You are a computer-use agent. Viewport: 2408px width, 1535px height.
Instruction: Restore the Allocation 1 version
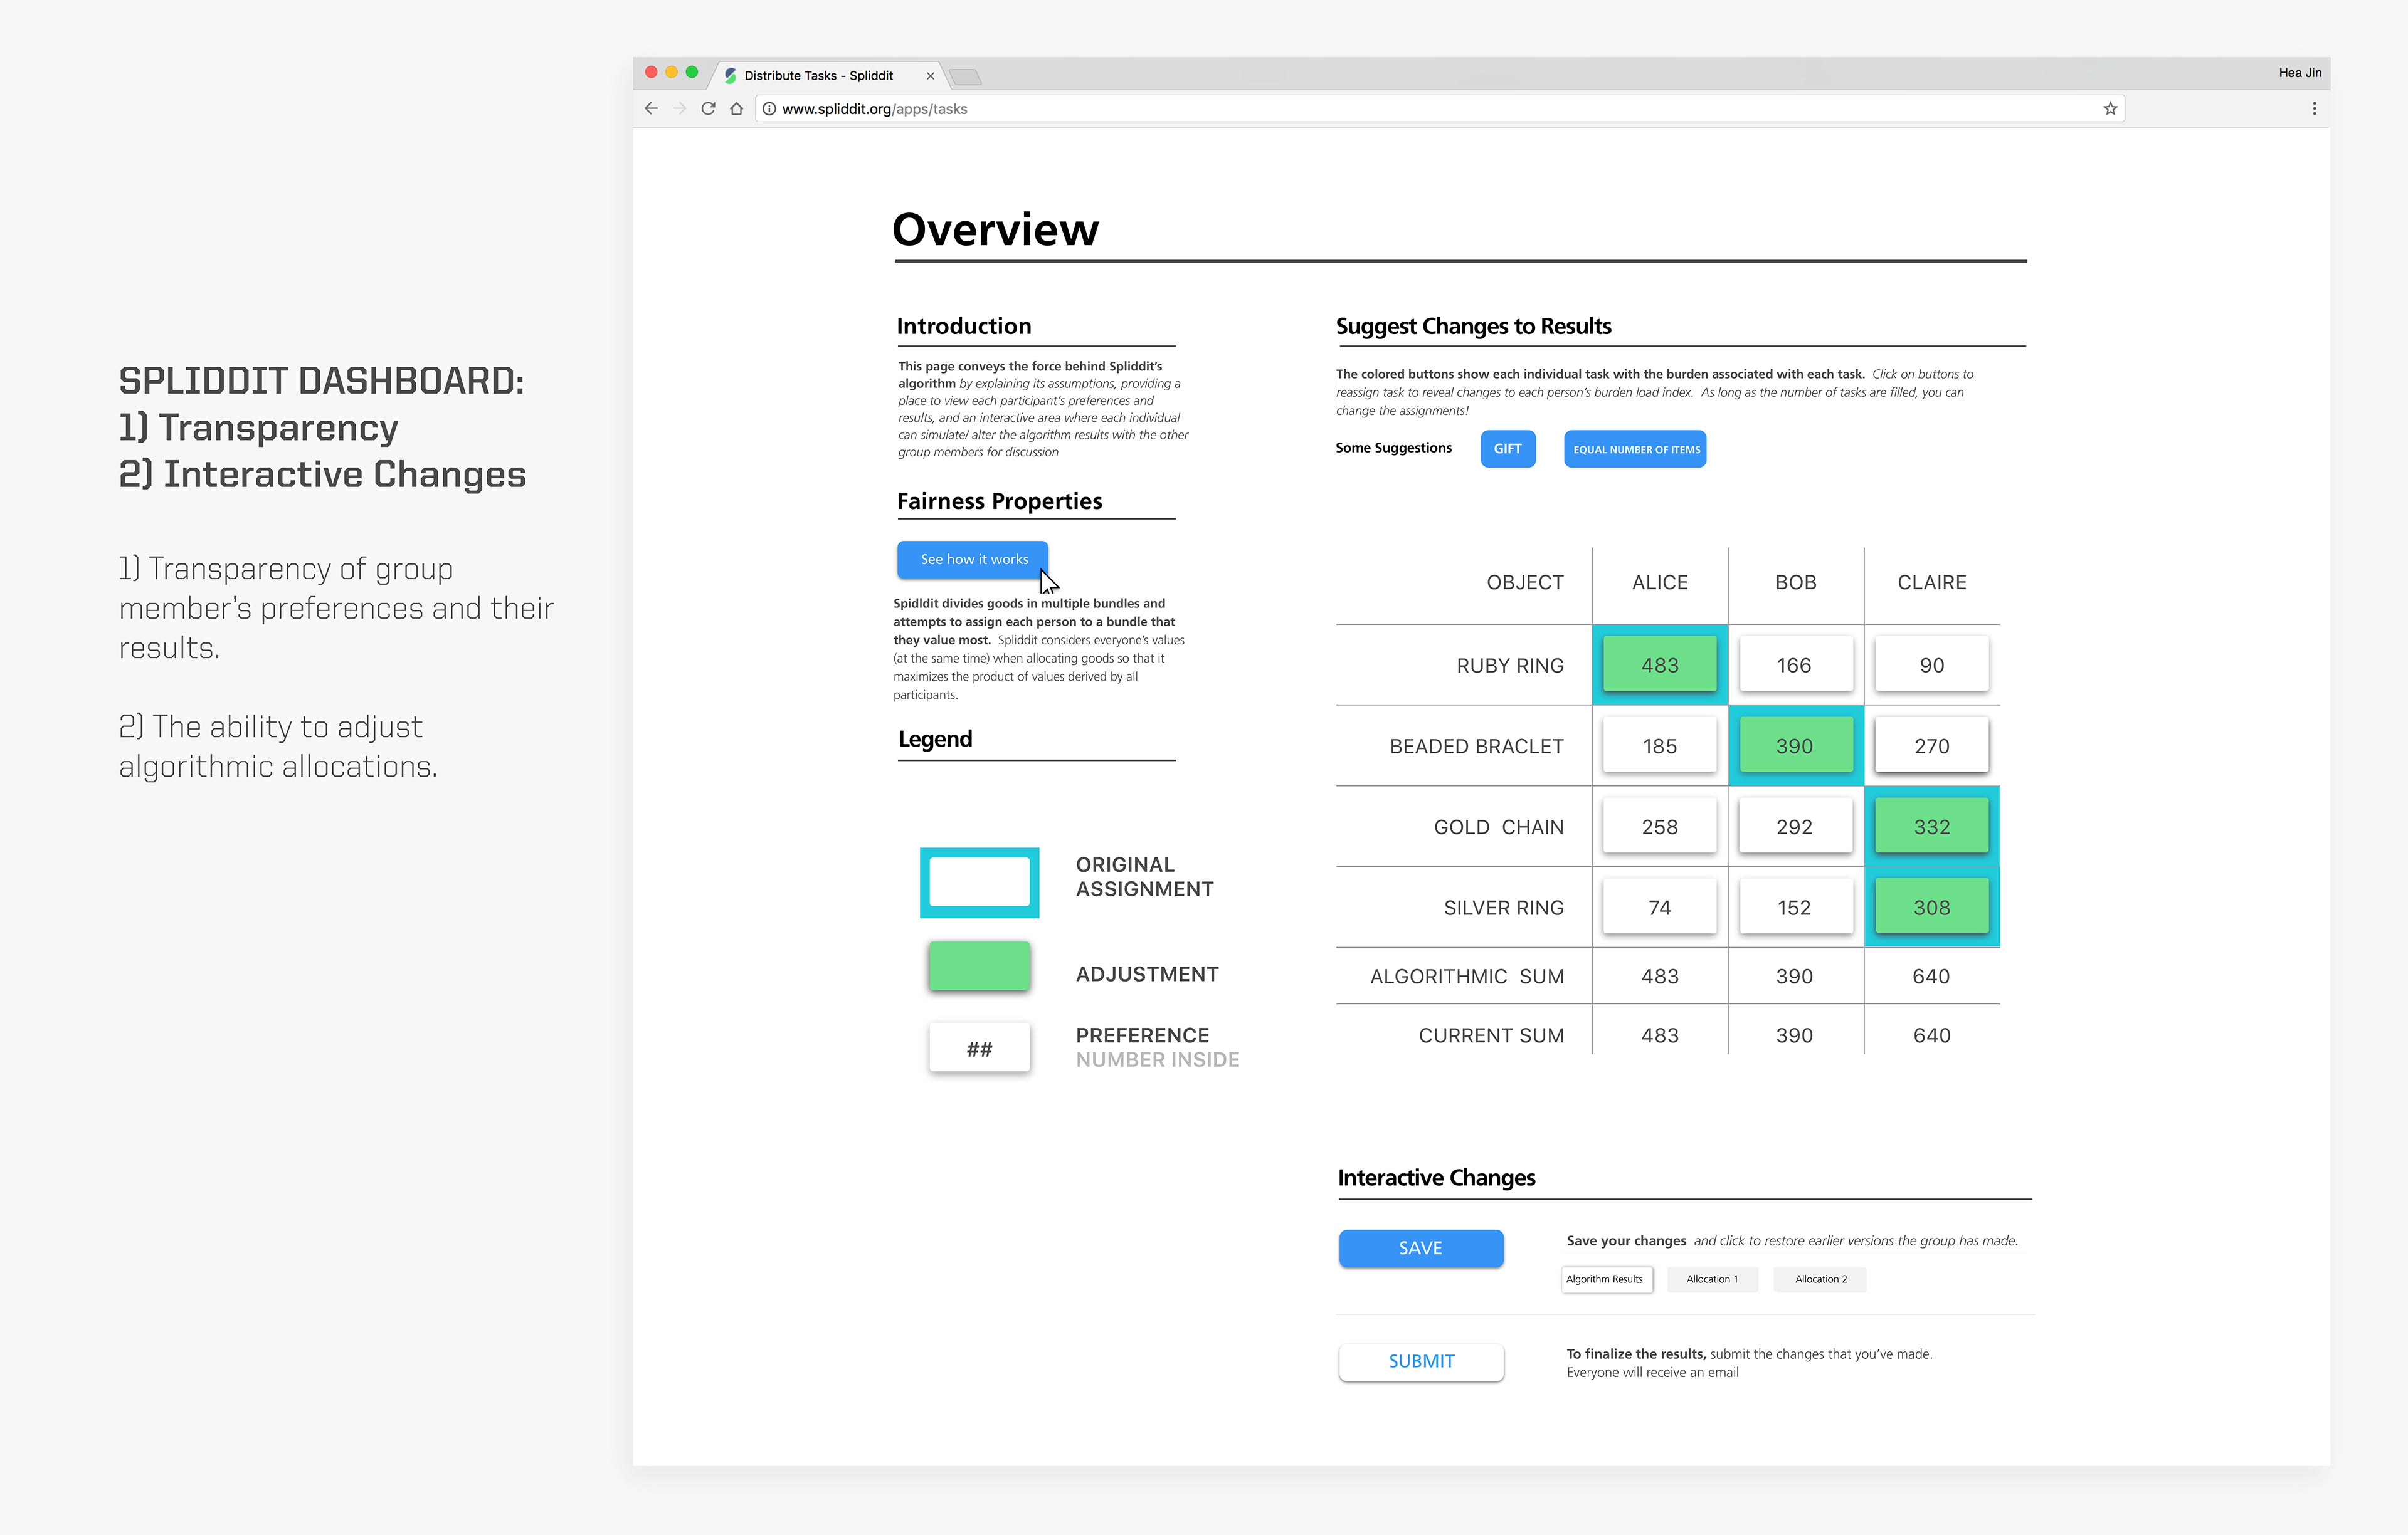1712,1279
